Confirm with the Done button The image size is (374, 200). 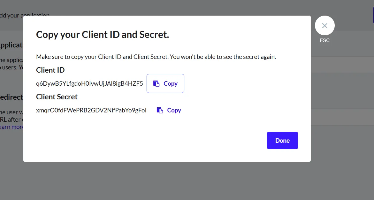[282, 140]
